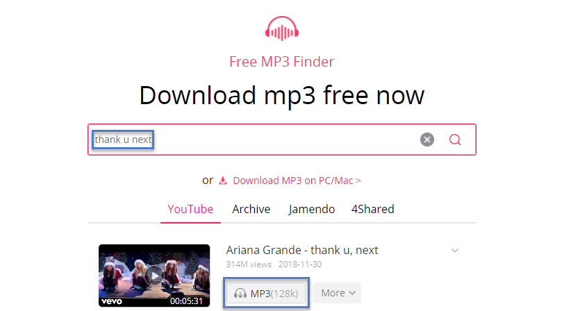571x311 pixels.
Task: Switch to the YouTube tab
Action: pyautogui.click(x=190, y=209)
